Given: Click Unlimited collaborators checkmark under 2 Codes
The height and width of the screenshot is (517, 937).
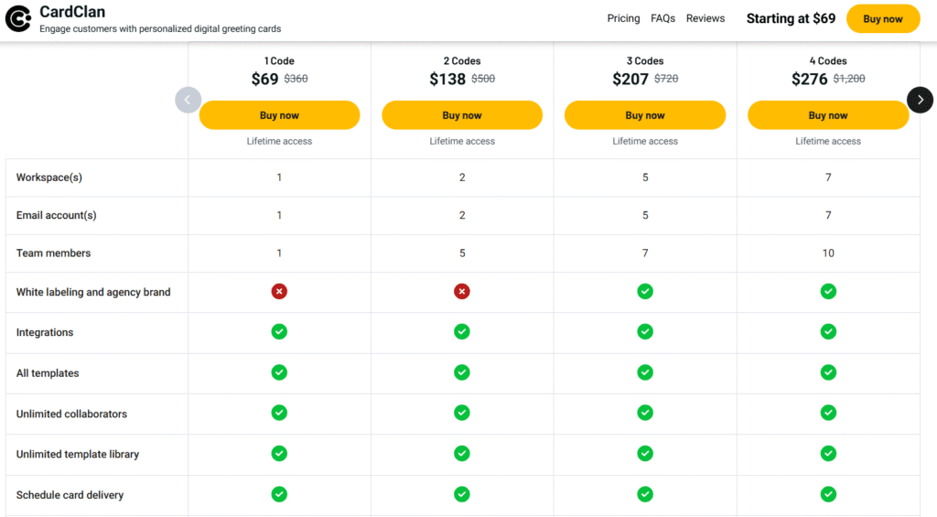Looking at the screenshot, I should [x=462, y=413].
